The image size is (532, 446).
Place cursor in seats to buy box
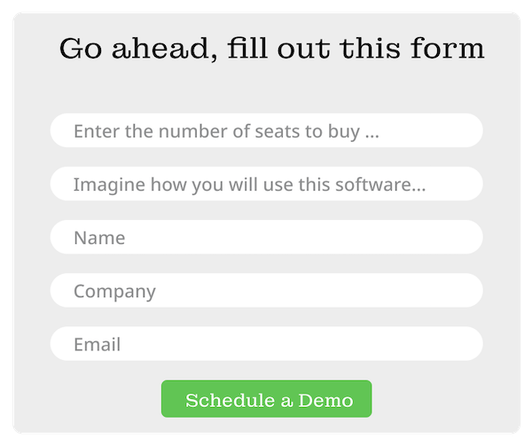point(266,131)
